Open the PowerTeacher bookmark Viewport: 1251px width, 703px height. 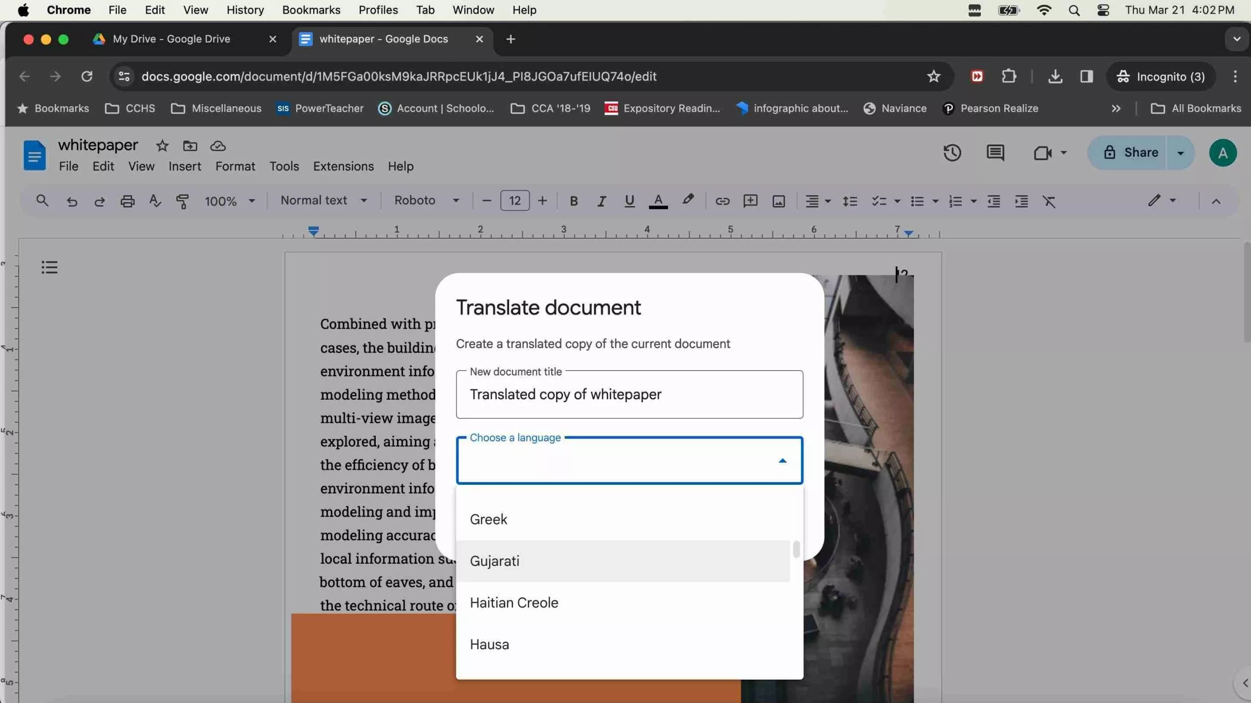pos(320,108)
